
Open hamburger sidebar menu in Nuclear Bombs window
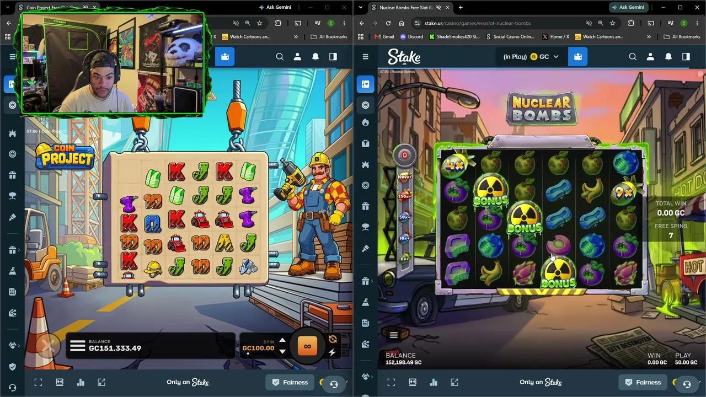coord(365,57)
